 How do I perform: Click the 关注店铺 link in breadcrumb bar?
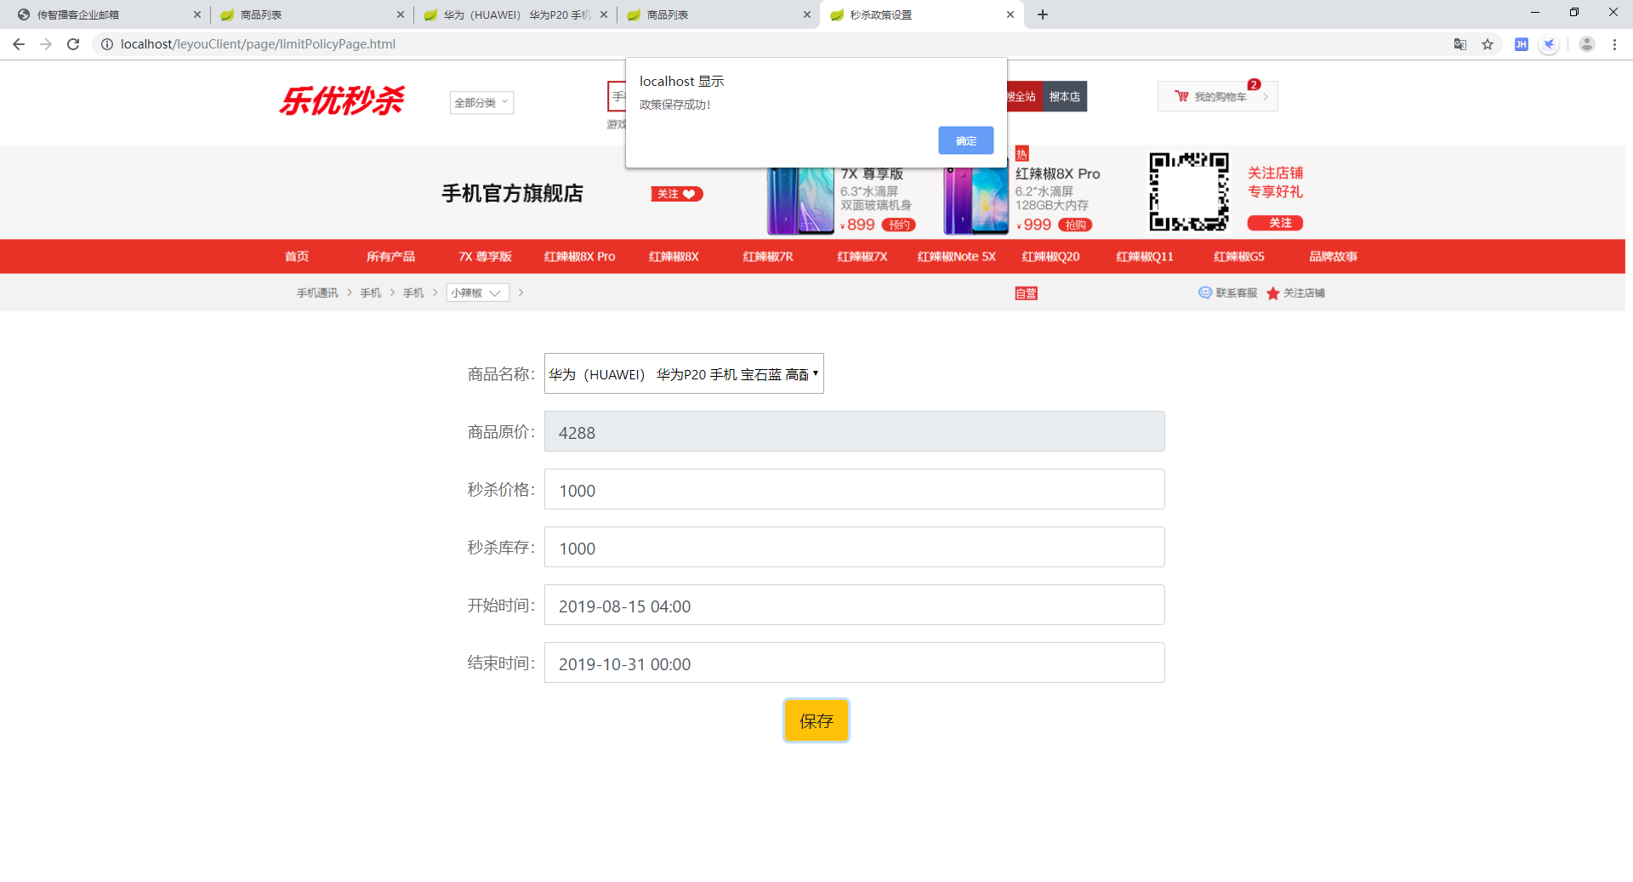tap(1304, 293)
